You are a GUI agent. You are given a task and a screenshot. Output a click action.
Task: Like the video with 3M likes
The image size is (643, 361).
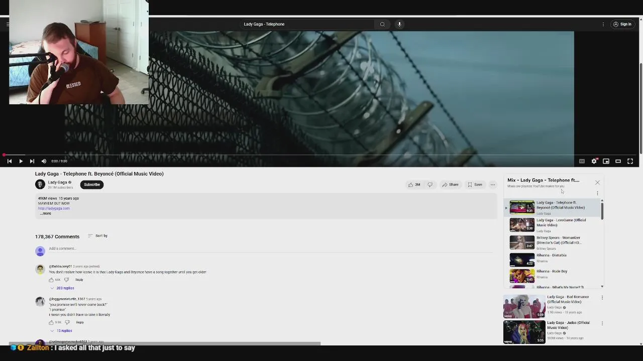(414, 185)
